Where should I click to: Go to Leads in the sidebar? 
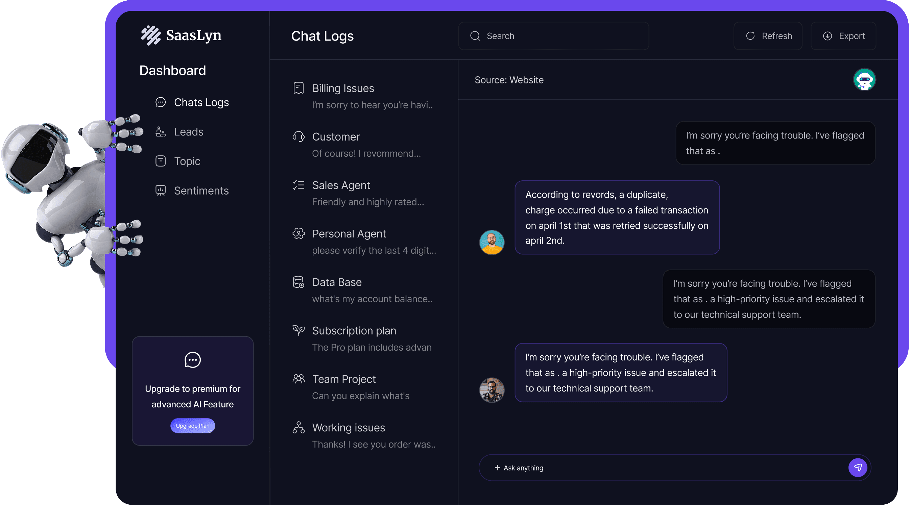[x=180, y=132]
